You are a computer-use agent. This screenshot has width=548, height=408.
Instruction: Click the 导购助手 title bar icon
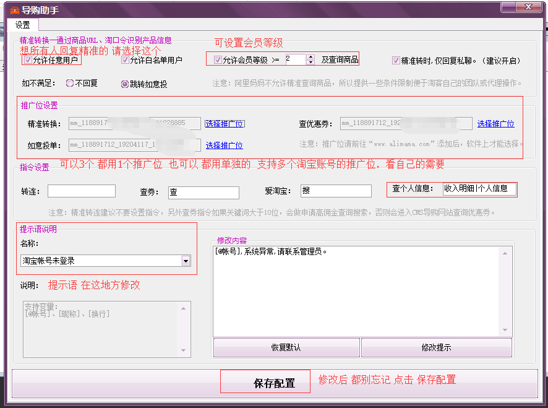point(15,9)
